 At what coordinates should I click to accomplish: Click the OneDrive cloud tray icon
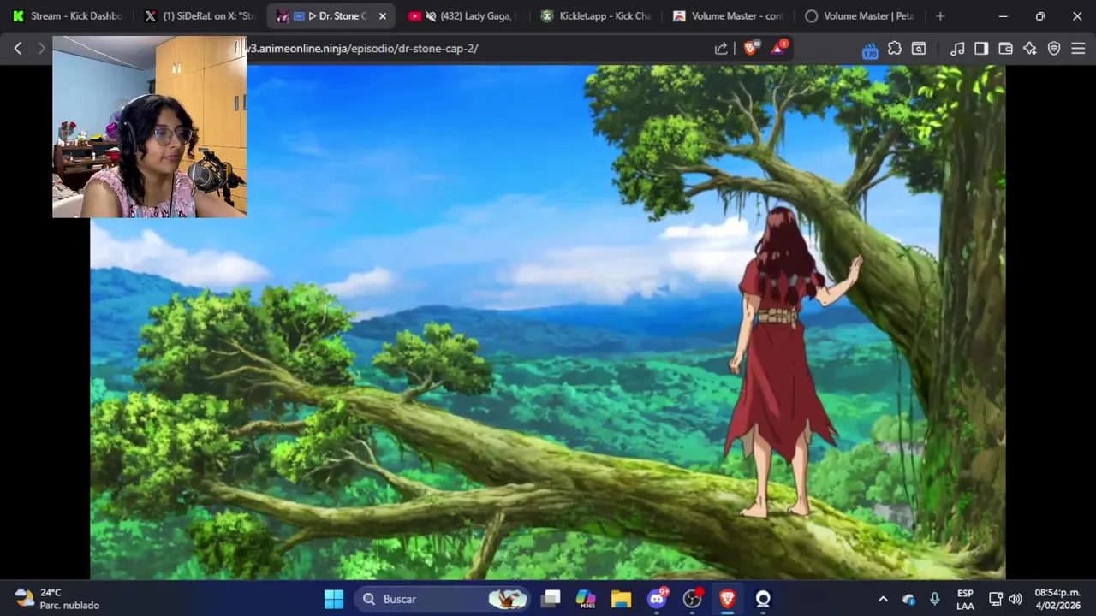coord(908,599)
